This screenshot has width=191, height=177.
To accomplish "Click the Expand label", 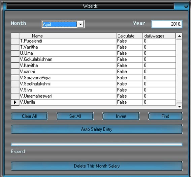I will tap(18, 151).
